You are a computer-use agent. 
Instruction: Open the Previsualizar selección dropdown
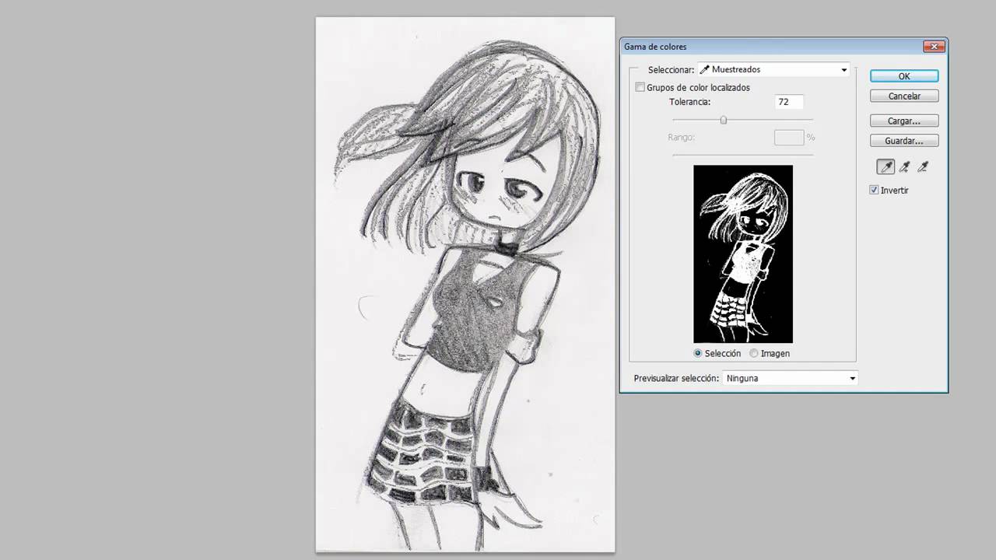(790, 378)
